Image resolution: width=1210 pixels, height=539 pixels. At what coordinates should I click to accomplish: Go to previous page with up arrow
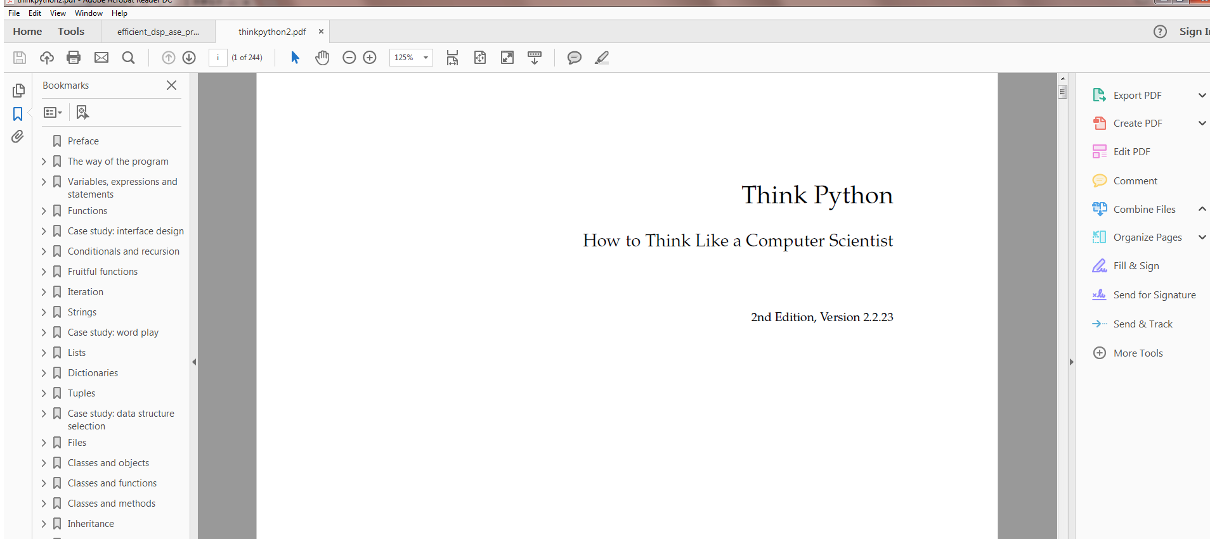point(168,58)
